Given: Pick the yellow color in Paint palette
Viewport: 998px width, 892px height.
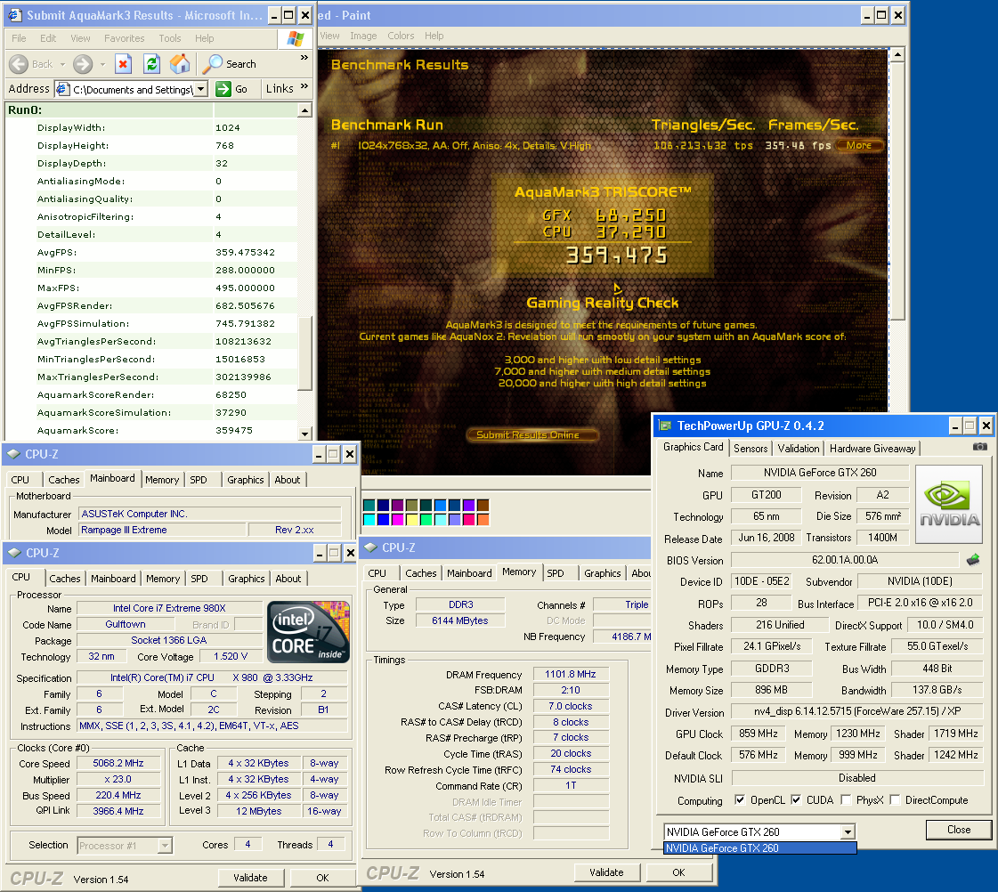Looking at the screenshot, I should (x=411, y=520).
